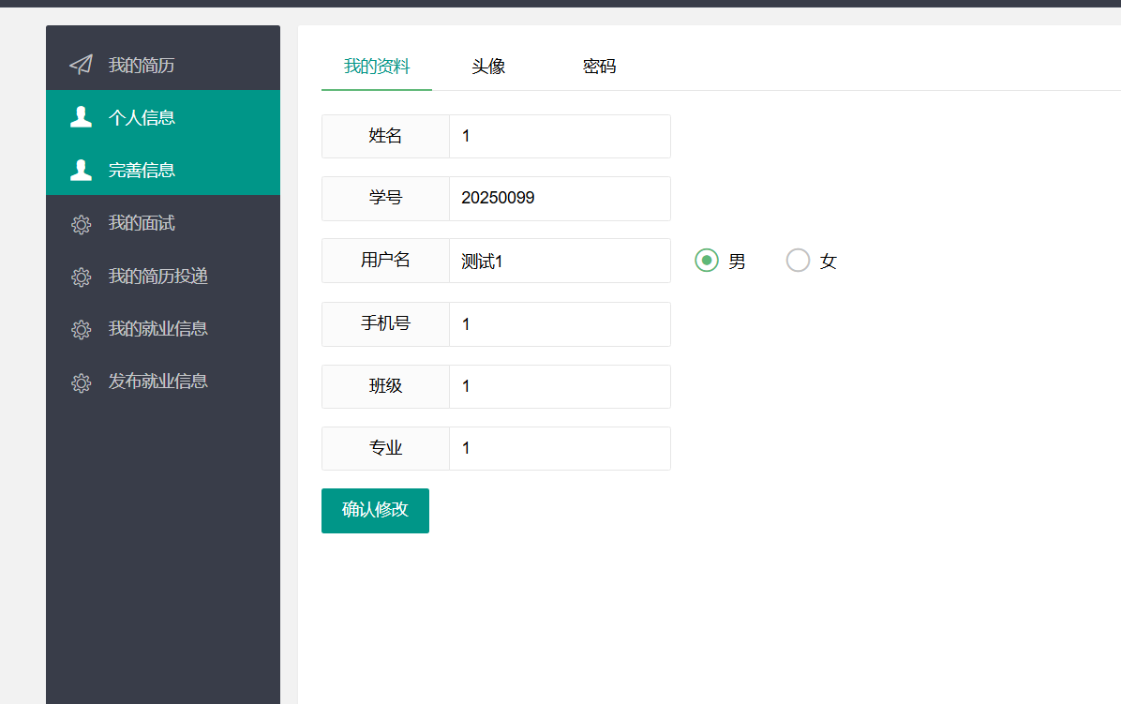Focus the 学号 field containing 20250099
The width and height of the screenshot is (1121, 704).
[560, 199]
